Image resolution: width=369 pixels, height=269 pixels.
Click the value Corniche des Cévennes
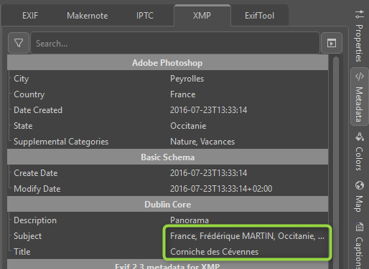(215, 252)
